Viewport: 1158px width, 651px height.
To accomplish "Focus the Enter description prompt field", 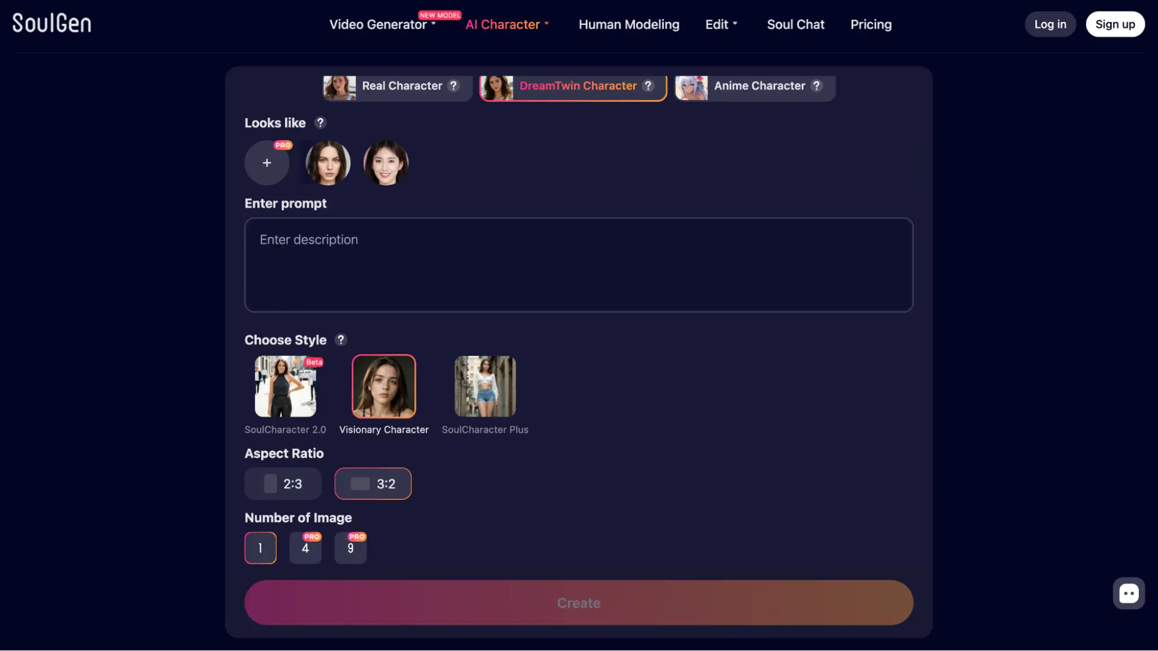I will (579, 265).
